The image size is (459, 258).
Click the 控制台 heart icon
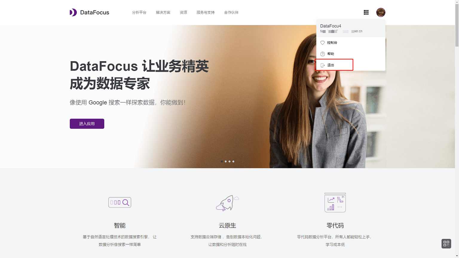coord(322,43)
